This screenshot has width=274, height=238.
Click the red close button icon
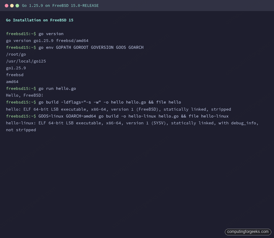click(7, 5)
